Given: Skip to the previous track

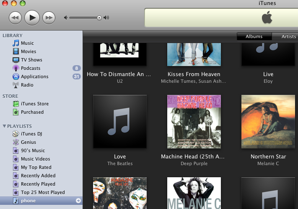Looking at the screenshot, I should click(x=15, y=18).
